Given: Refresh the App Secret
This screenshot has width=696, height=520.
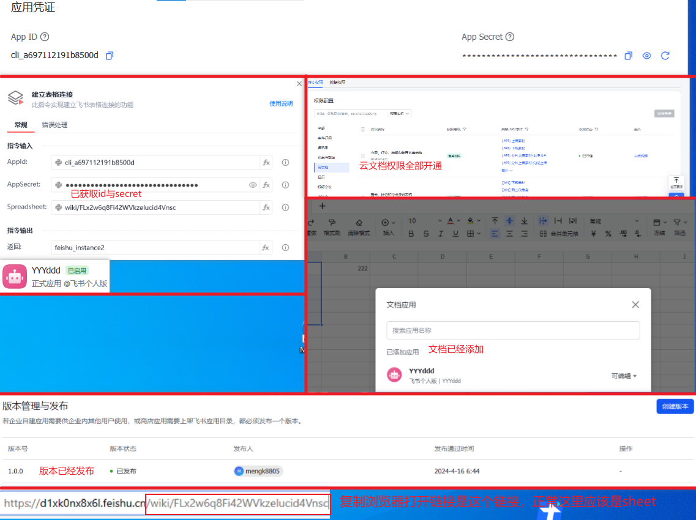Looking at the screenshot, I should [x=665, y=56].
